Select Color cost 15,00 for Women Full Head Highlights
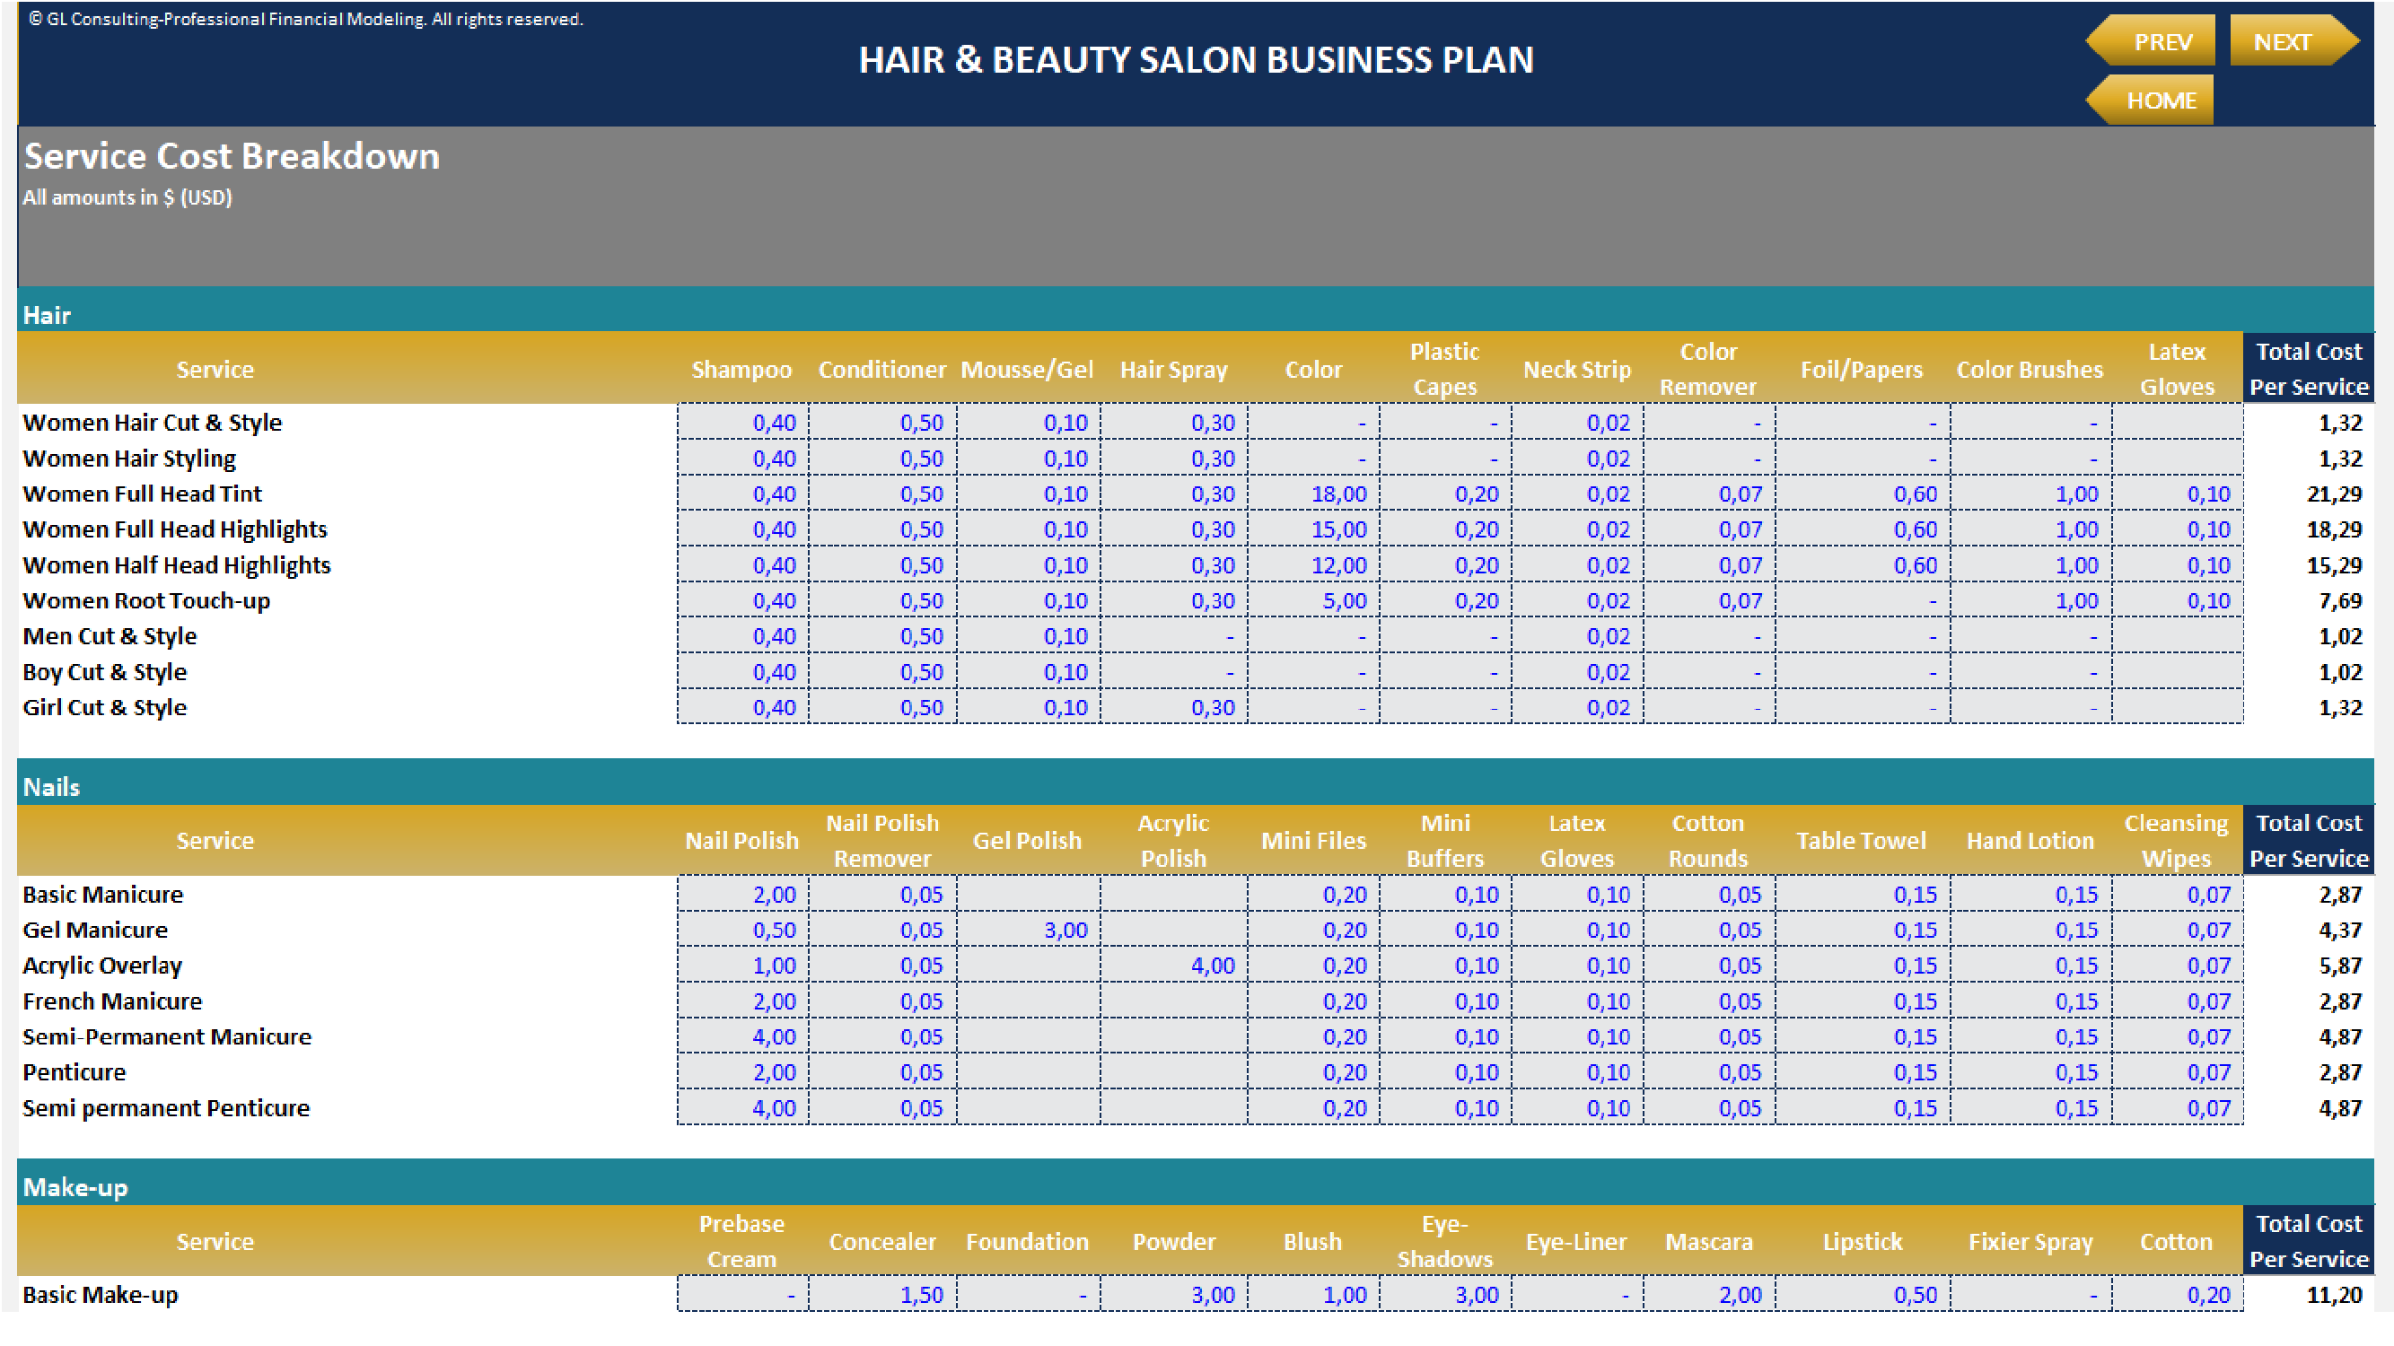This screenshot has width=2394, height=1346. point(1313,529)
